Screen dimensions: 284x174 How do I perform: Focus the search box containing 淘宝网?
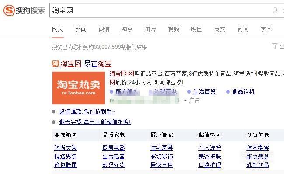coord(166,10)
